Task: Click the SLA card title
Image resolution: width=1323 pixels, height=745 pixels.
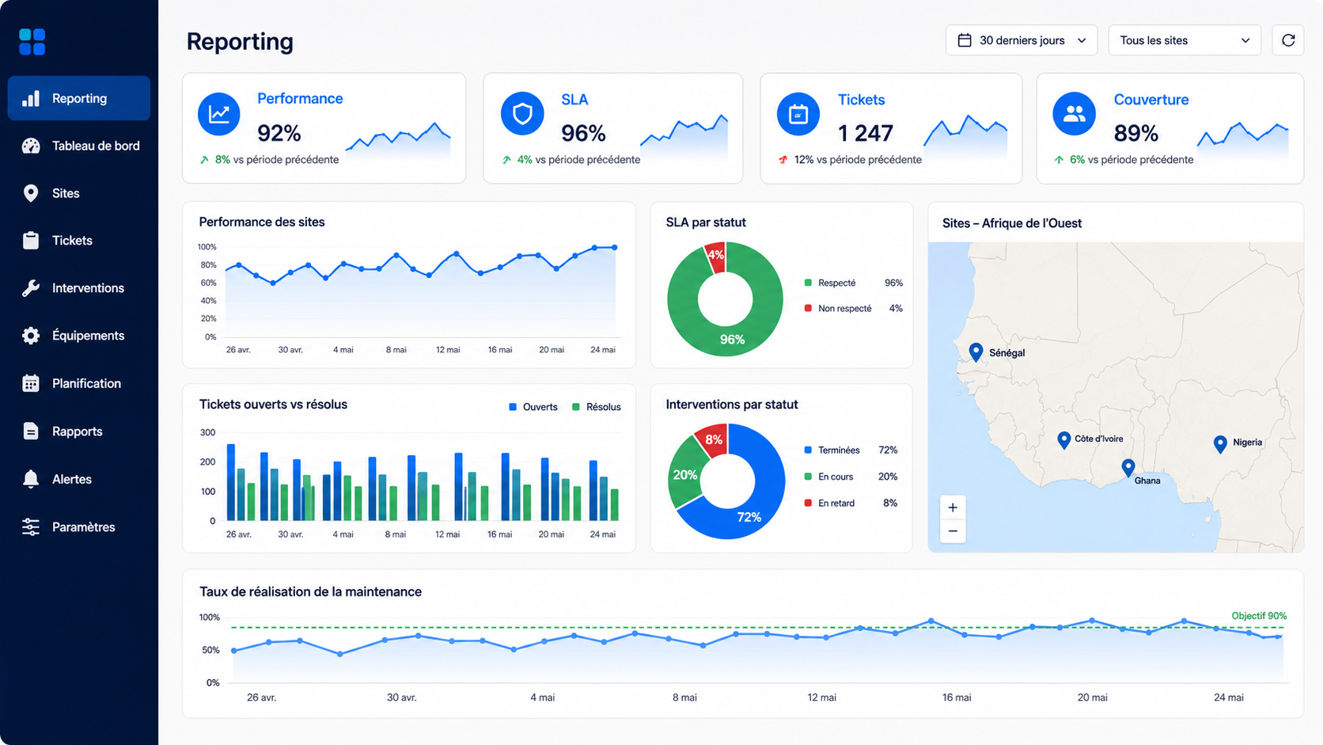Action: tap(574, 100)
